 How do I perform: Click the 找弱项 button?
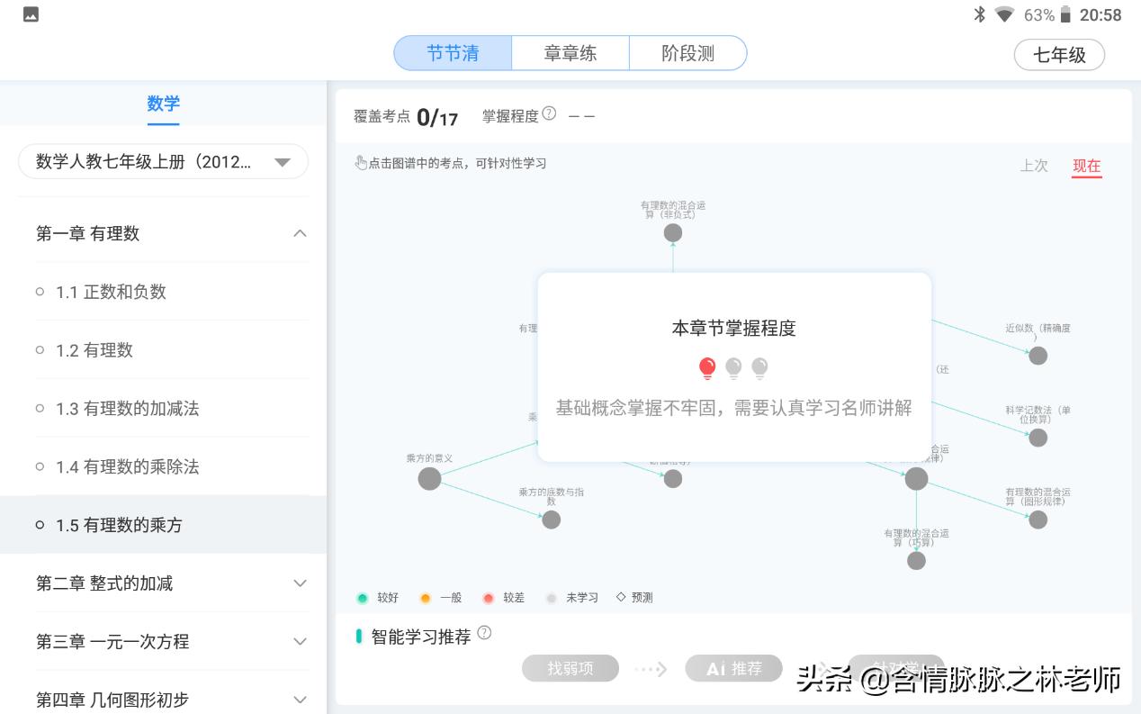point(570,668)
